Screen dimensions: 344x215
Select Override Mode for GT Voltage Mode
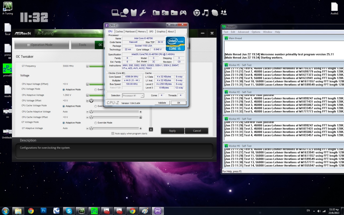point(96,123)
